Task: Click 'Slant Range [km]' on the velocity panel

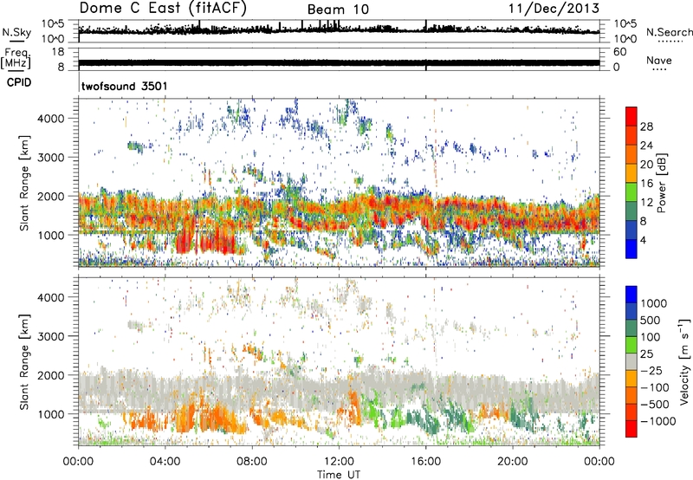Action: click(x=24, y=362)
